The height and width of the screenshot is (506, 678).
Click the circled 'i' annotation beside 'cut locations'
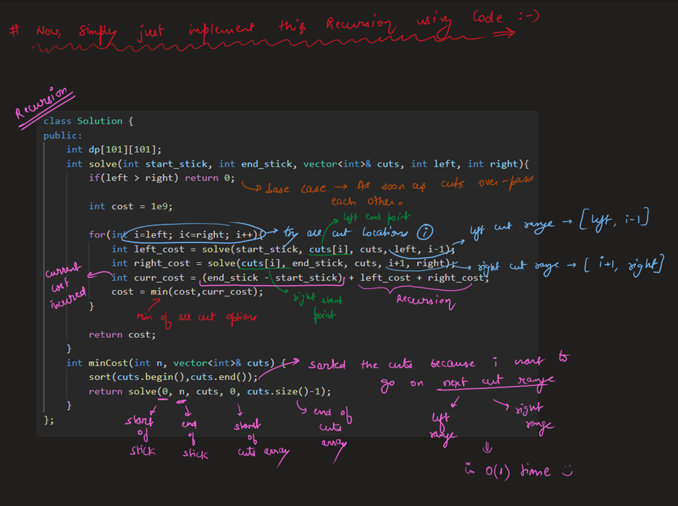(x=424, y=232)
